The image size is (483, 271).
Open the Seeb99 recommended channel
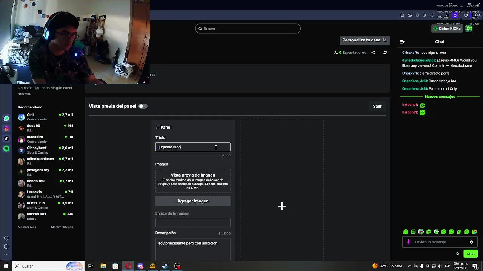coord(45,128)
